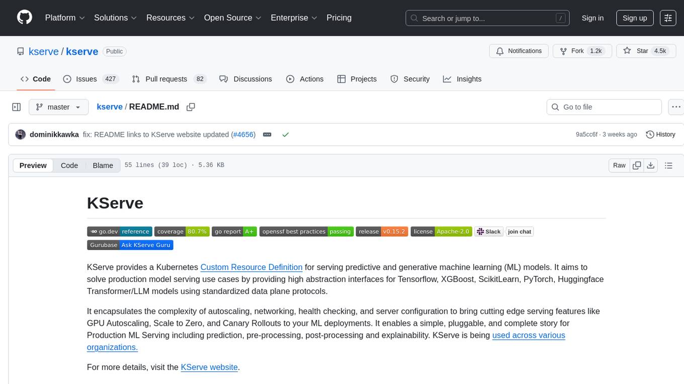This screenshot has width=684, height=384.
Task: Open the Insights tab
Action: 462,79
